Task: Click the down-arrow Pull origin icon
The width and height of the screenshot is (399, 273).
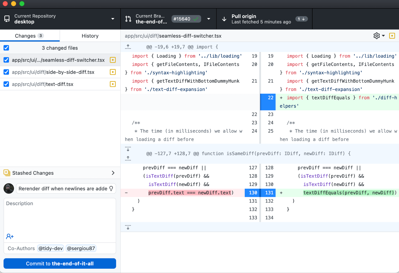Action: pos(224,19)
